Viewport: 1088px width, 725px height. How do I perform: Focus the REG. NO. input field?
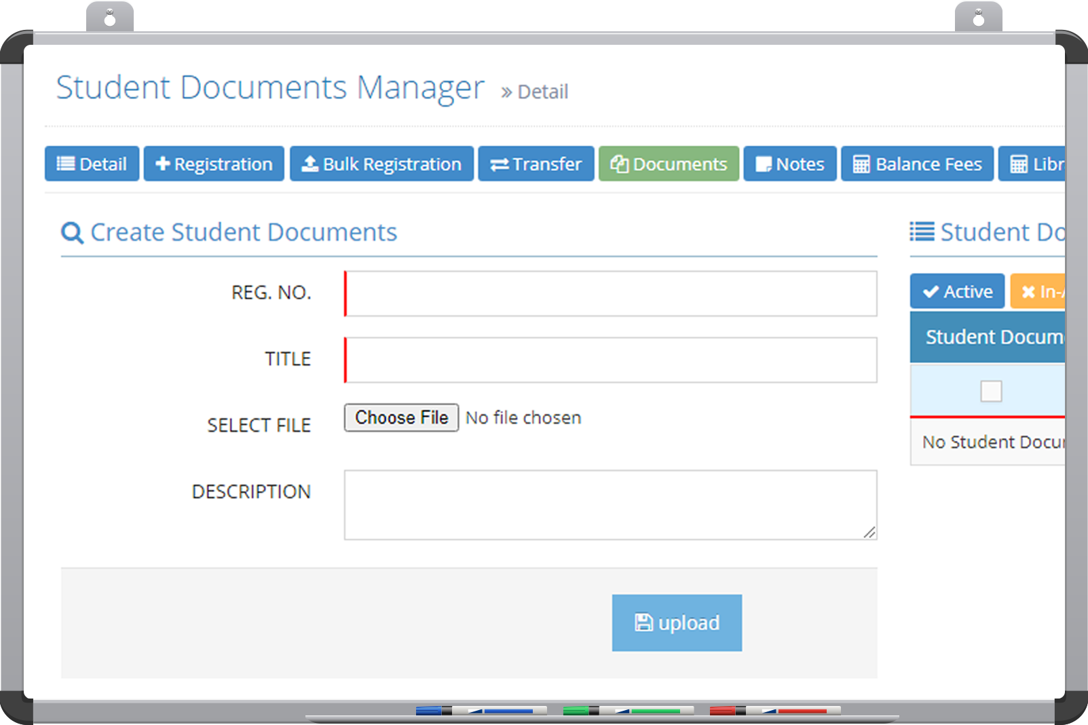tap(611, 294)
